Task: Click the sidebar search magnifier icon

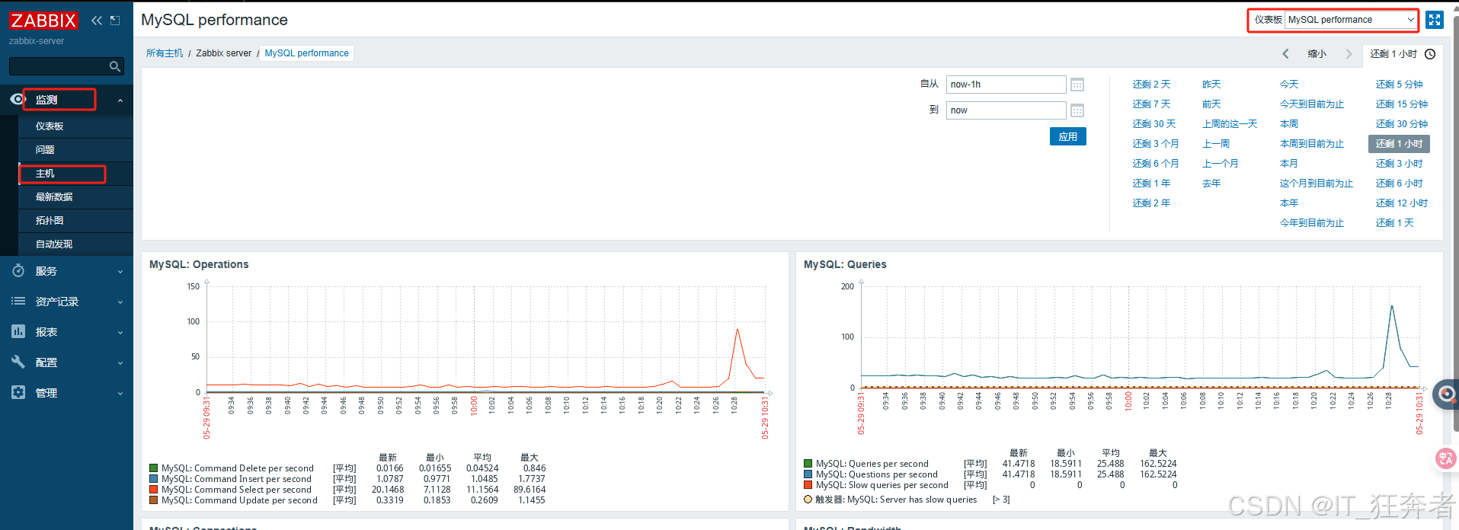Action: [x=115, y=66]
